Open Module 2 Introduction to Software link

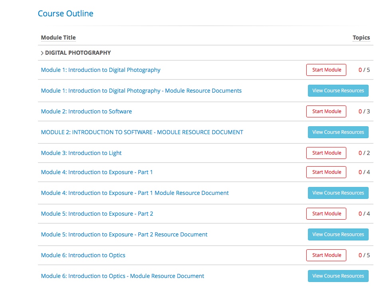86,111
